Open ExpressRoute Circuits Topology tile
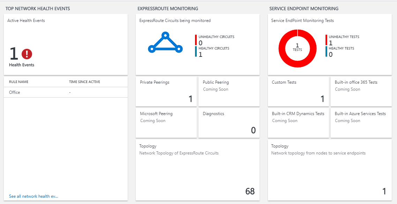Screen dimensions: 397x204 (x=197, y=170)
